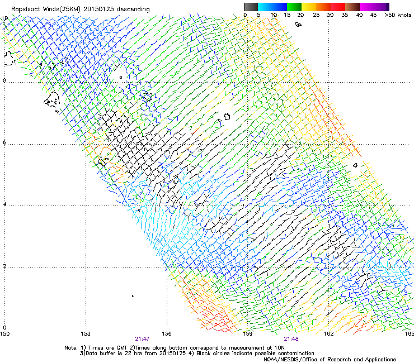Click the red 30-35 knots legend swatch
This screenshot has width=414, height=363.
click(x=338, y=7)
